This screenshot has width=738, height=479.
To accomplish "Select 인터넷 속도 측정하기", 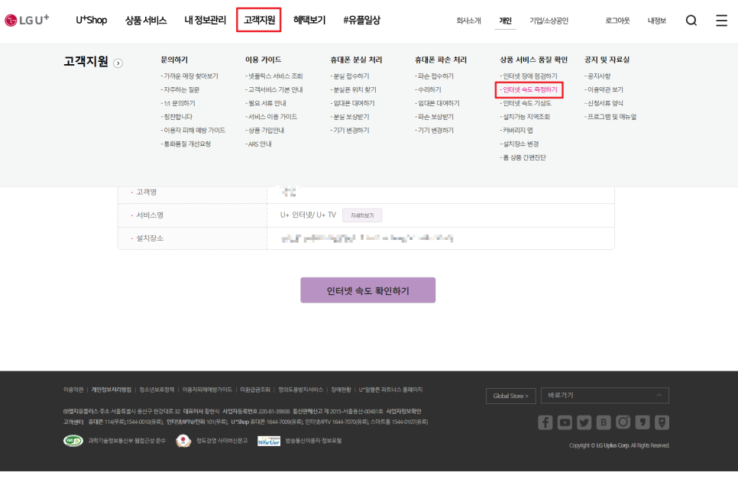I will 529,90.
